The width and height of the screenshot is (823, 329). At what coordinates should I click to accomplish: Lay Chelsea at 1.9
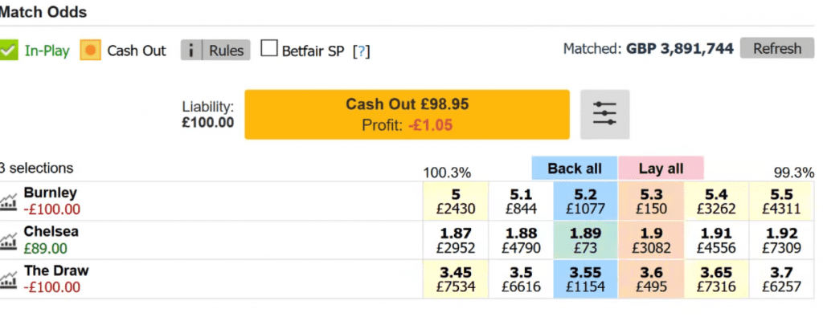[651, 241]
